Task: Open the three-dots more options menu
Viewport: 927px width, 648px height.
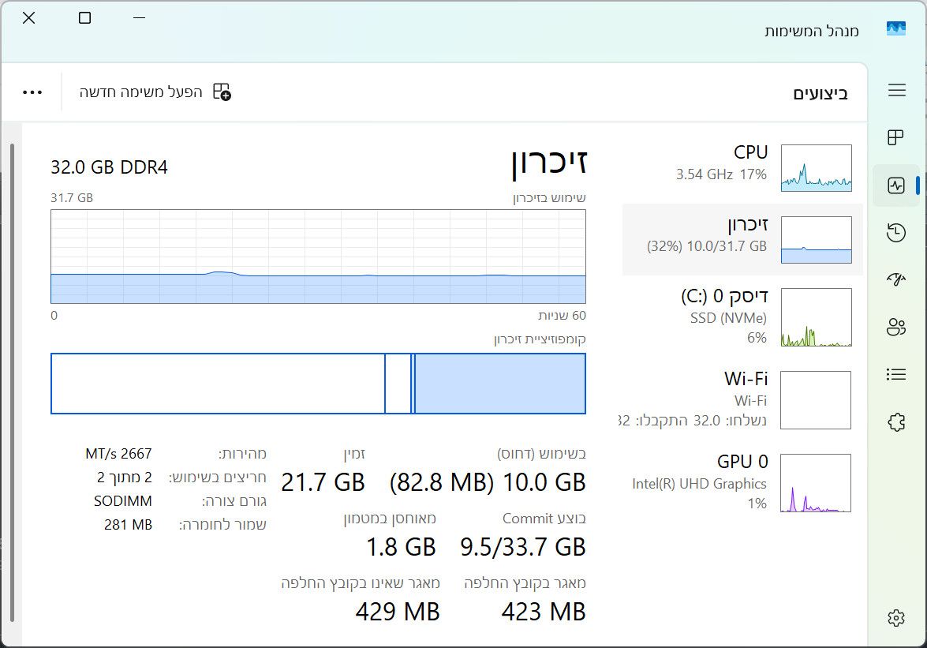Action: pos(32,92)
